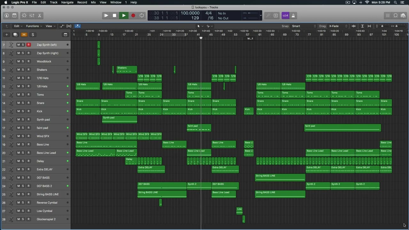Open the Loop Browser icon

(396, 15)
